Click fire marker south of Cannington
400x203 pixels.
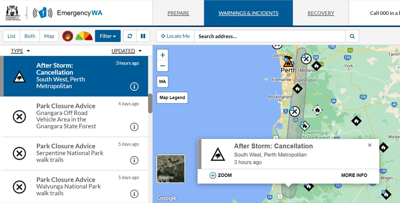click(297, 88)
